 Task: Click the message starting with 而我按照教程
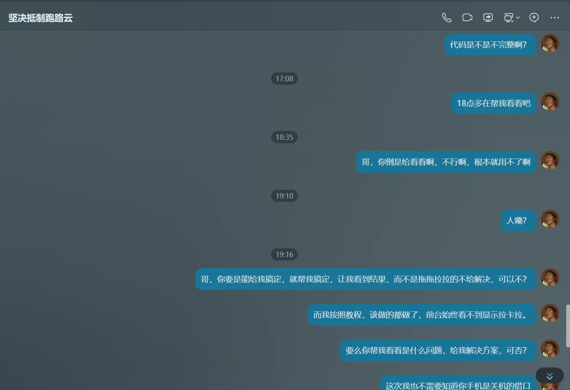tap(422, 315)
